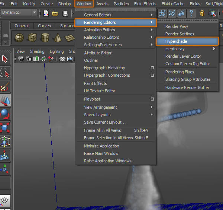The height and width of the screenshot is (210, 223).
Task: Click the polygon cube shelf icon
Action: [x=32, y=38]
